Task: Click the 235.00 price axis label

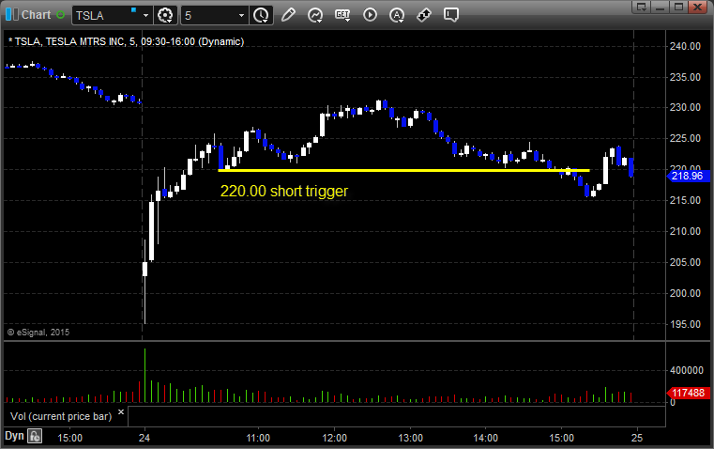Action: coord(685,77)
